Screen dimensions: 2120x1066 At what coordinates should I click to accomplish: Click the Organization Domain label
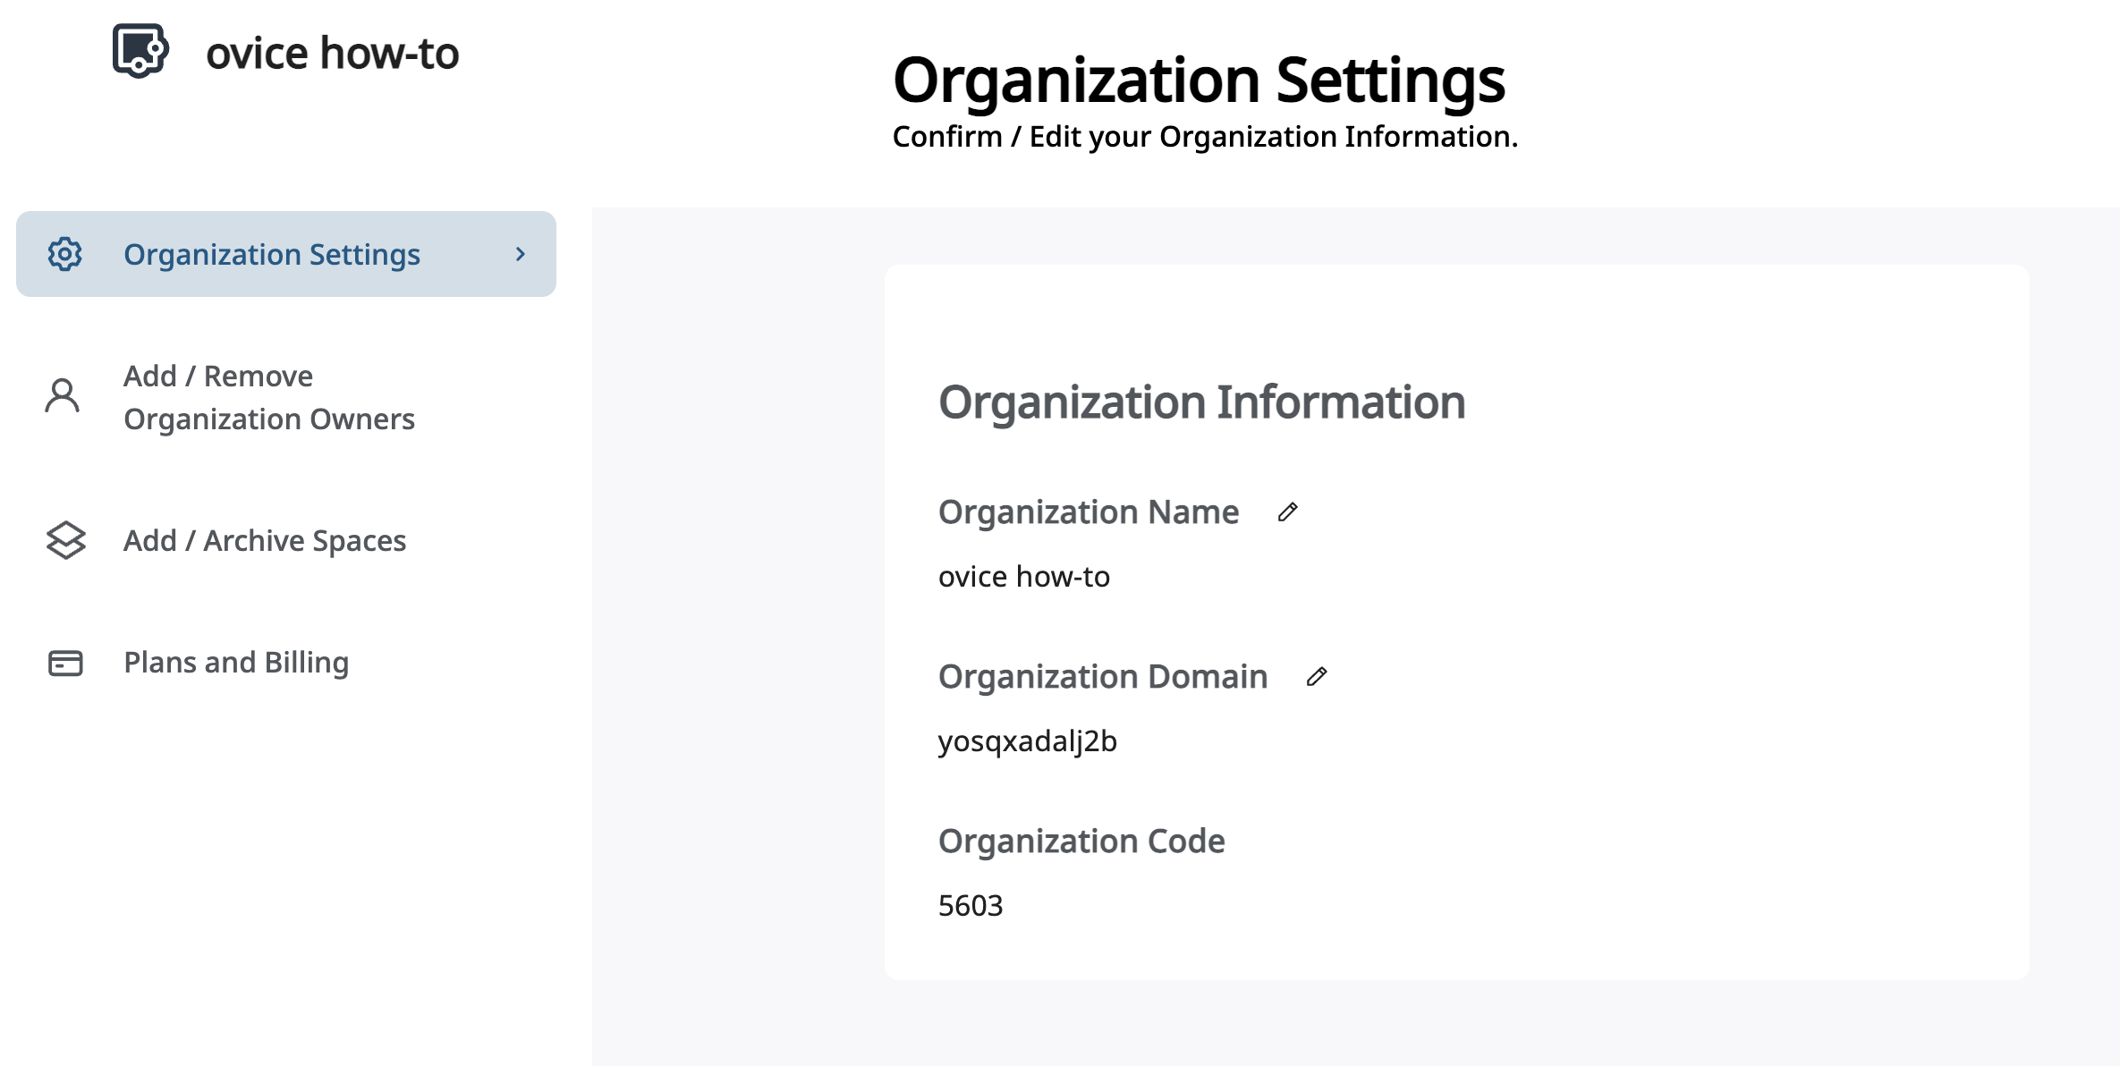[1102, 677]
